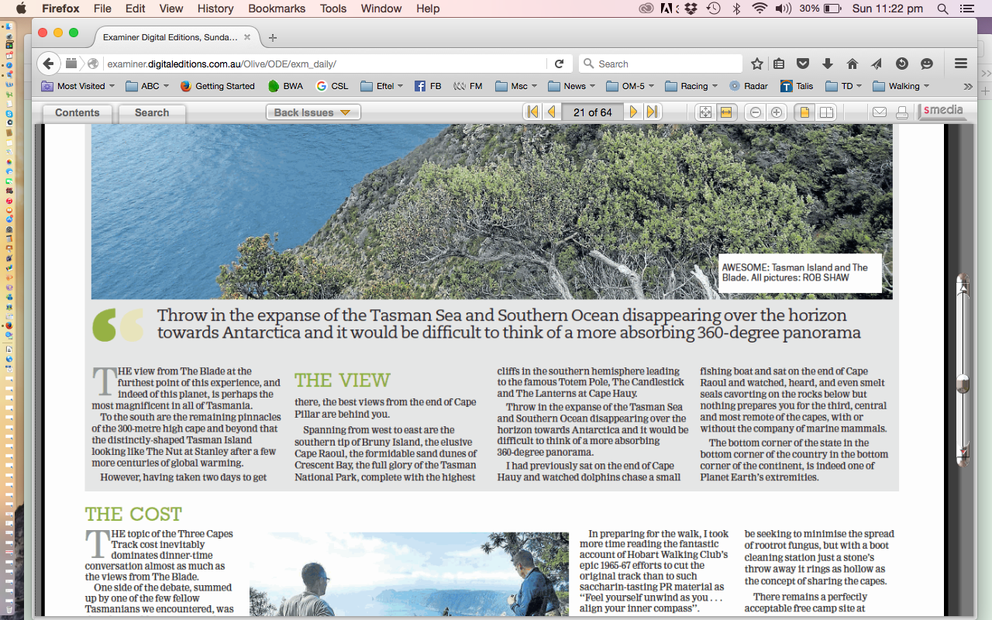Expand the Msc bookmarks folder
The image size is (992, 620).
click(x=517, y=86)
